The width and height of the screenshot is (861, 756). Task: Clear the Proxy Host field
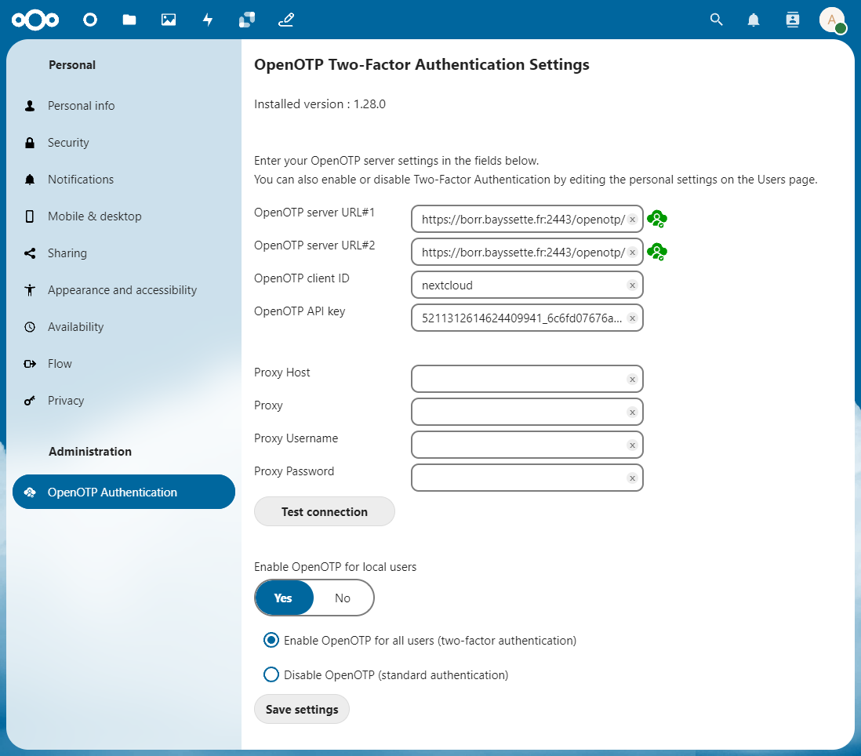[632, 379]
